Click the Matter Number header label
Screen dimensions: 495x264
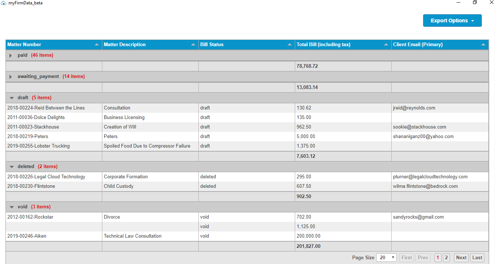[24, 45]
